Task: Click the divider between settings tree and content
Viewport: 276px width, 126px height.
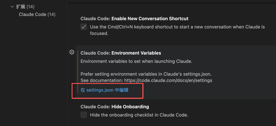Action: [67, 63]
